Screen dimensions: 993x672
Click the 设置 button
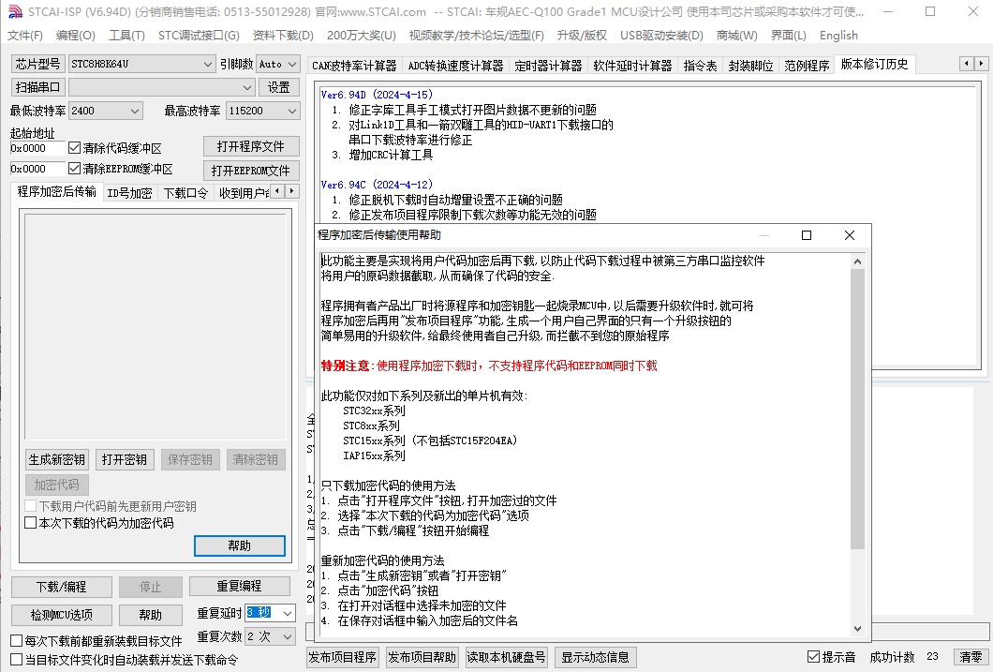pyautogui.click(x=278, y=87)
